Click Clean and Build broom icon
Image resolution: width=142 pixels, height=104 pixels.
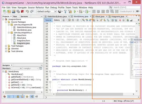coord(70,12)
